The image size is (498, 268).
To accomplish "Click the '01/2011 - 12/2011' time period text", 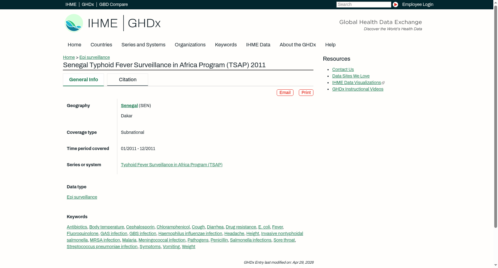I will (x=138, y=148).
